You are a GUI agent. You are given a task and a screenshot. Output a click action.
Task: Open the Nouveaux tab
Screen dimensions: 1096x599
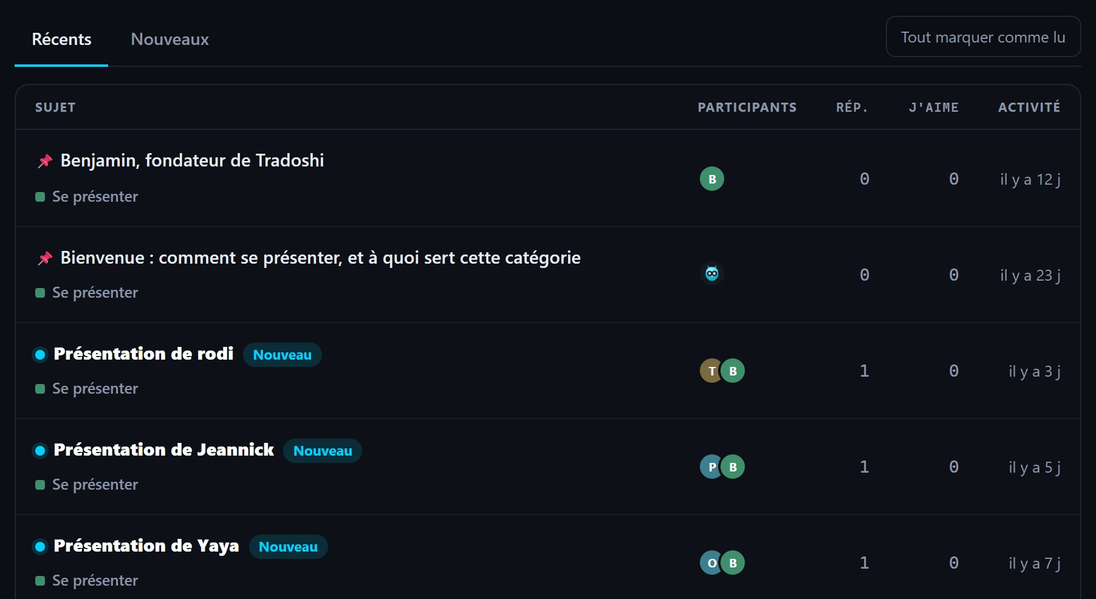[170, 39]
